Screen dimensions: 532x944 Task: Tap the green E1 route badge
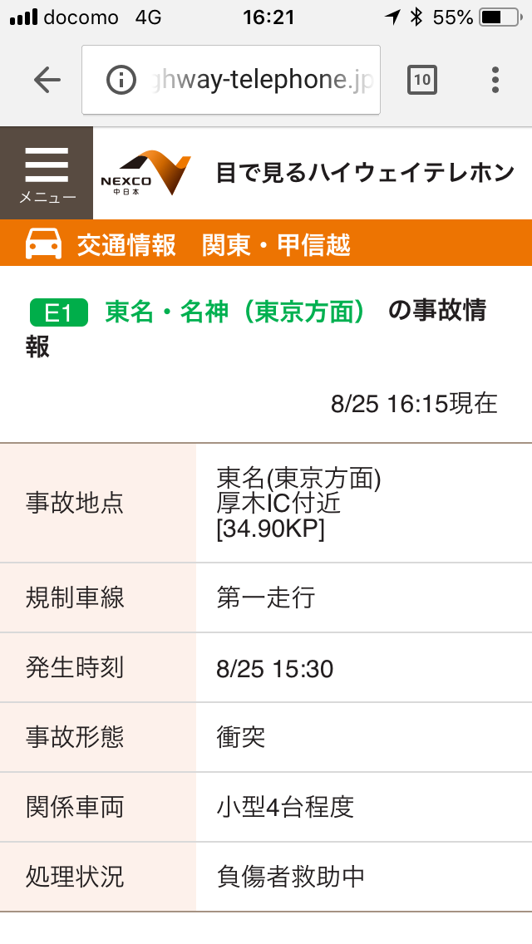58,312
